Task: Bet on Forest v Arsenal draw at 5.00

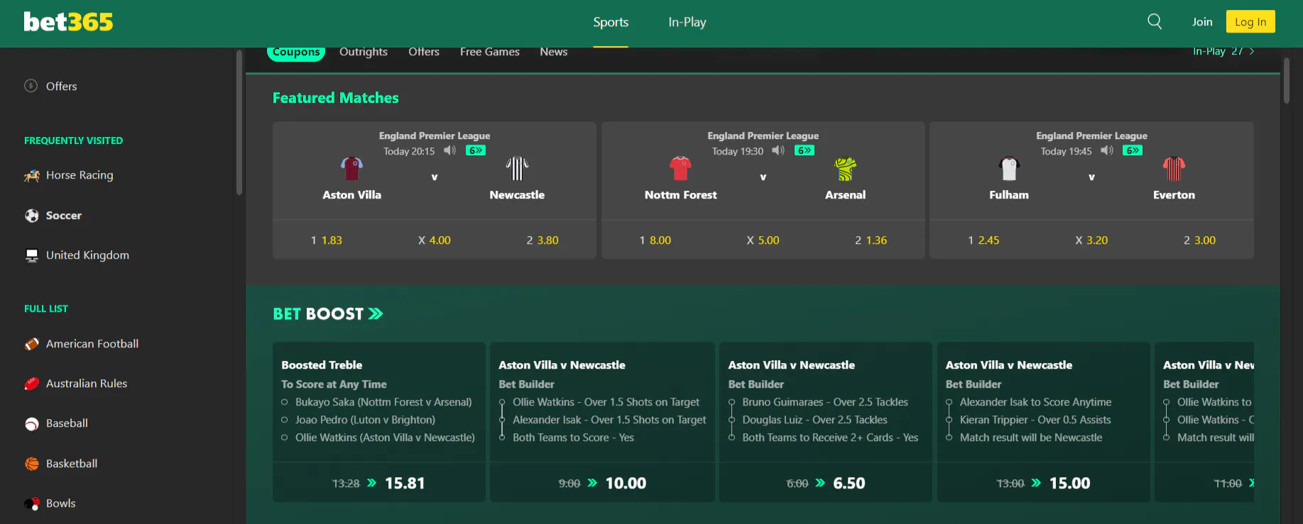Action: tap(763, 240)
